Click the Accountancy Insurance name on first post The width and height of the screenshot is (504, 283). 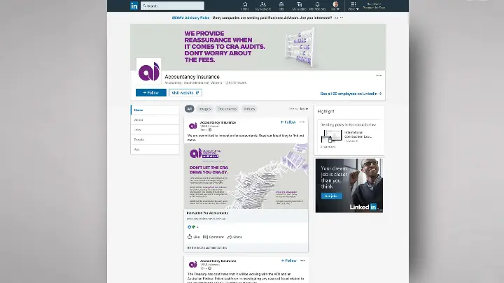[218, 122]
